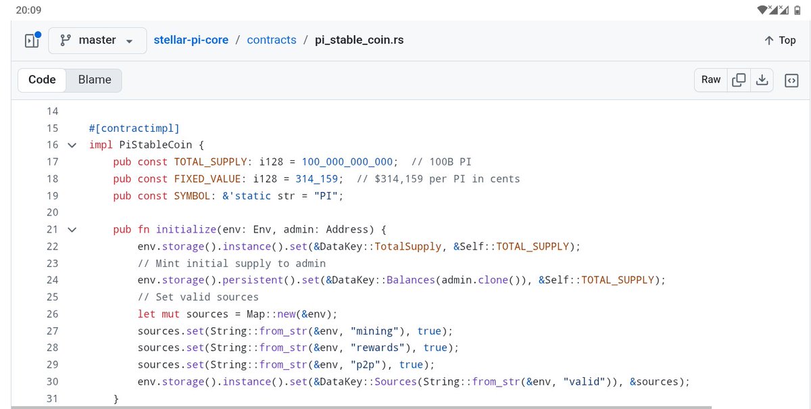Open the file tree side panel icon
Viewport: 811px width, 409px height.
tap(33, 40)
